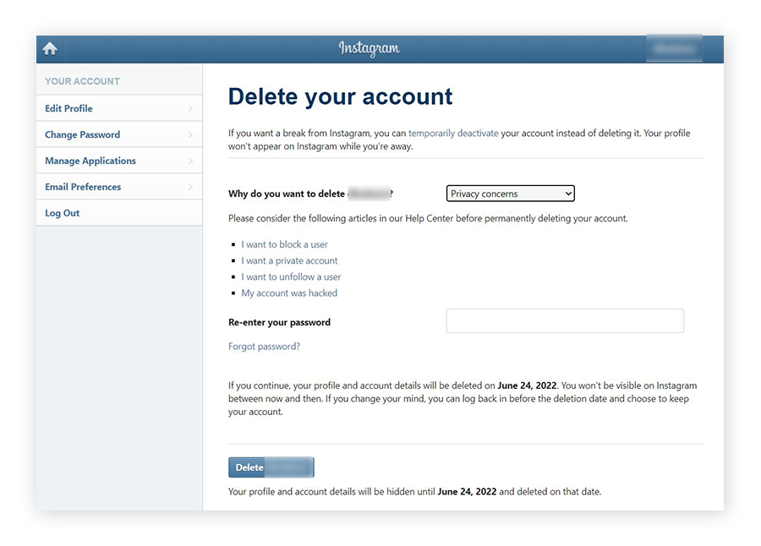Select Edit Profile in the sidebar
The image size is (761, 546).
click(68, 108)
